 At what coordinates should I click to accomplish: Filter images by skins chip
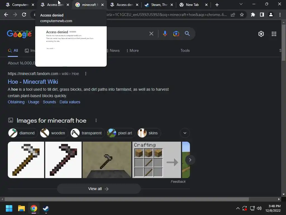coord(149,133)
